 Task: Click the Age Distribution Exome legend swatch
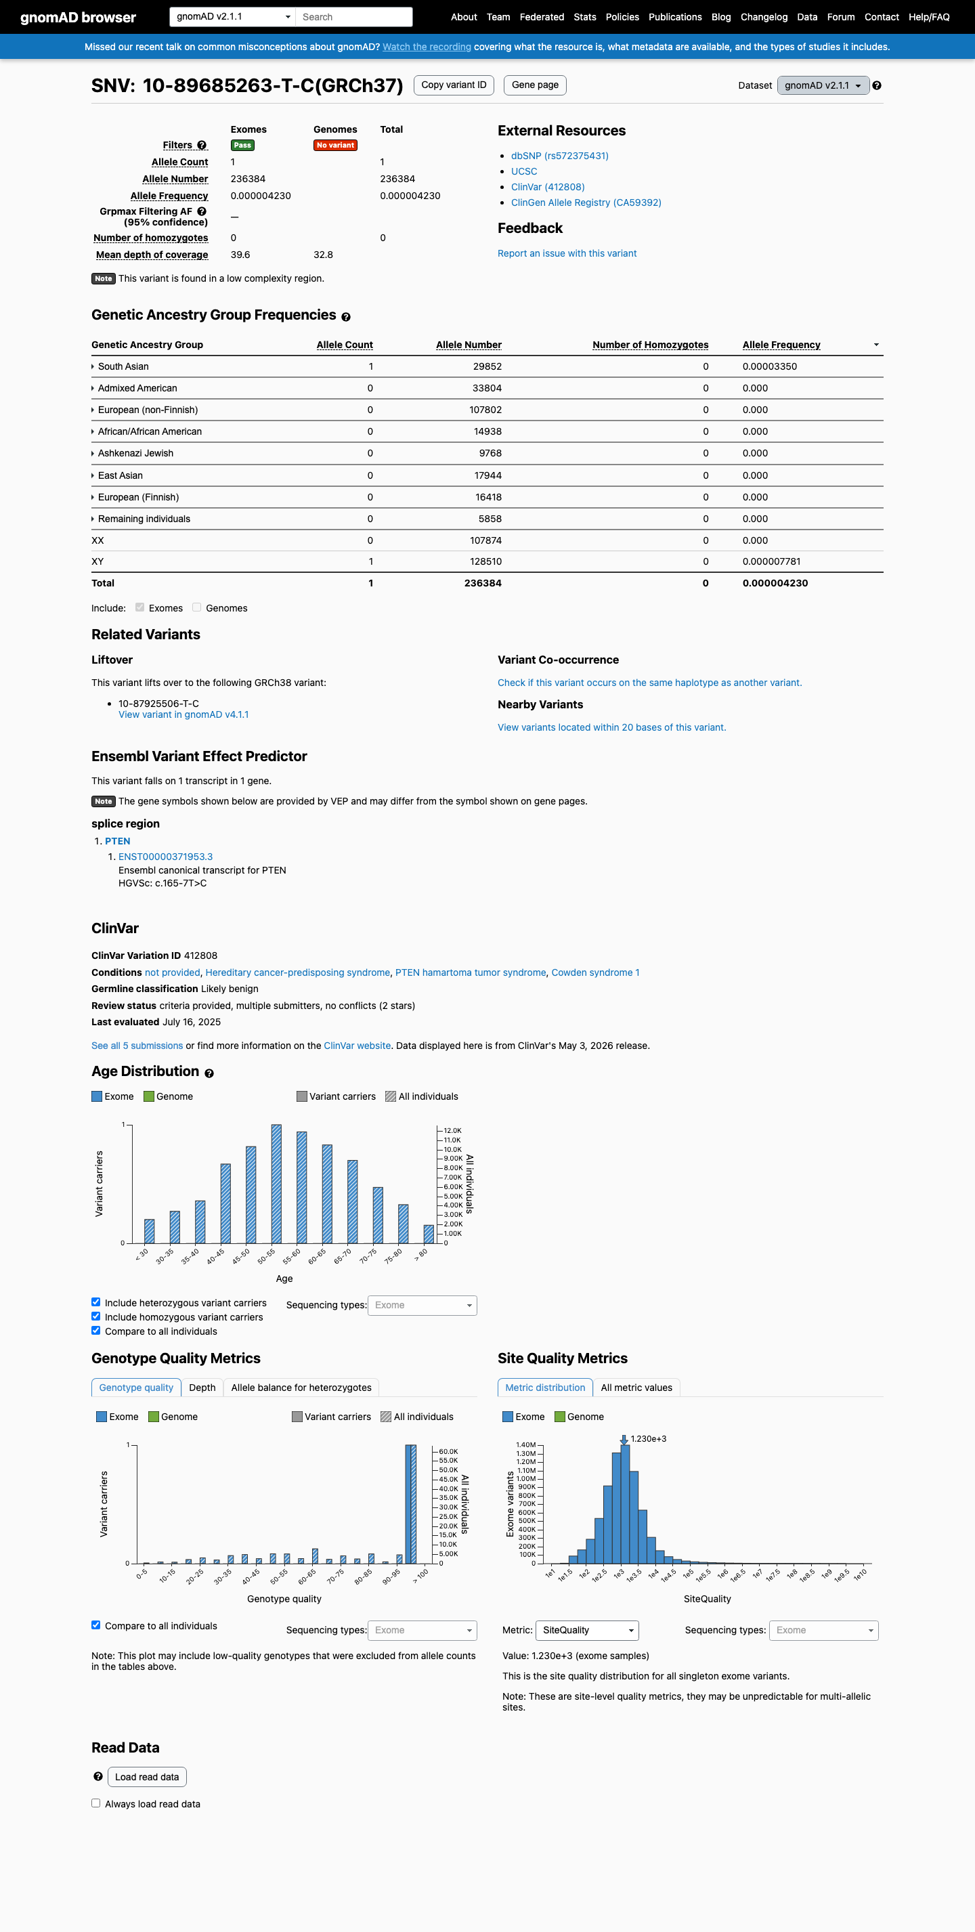[x=97, y=1096]
